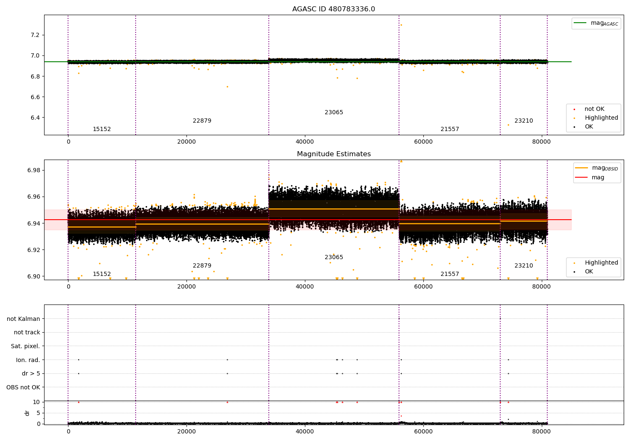This screenshot has width=630, height=441.
Task: Click obsid label 23065 in top plot
Action: [x=334, y=113]
